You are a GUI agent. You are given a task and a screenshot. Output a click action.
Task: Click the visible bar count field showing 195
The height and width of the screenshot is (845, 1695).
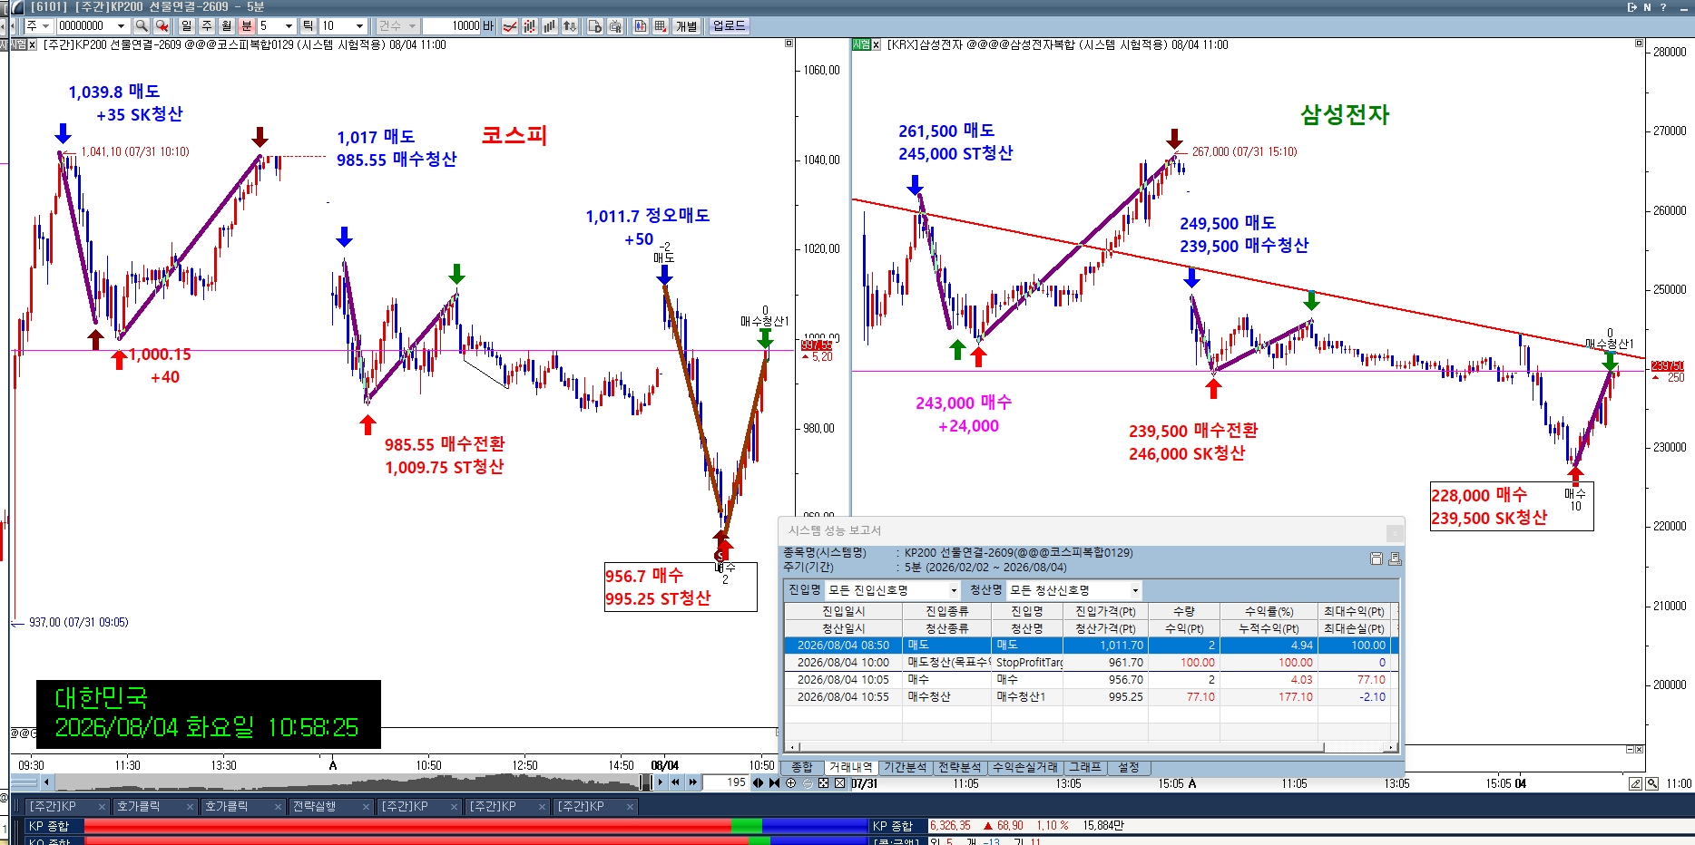(x=726, y=782)
